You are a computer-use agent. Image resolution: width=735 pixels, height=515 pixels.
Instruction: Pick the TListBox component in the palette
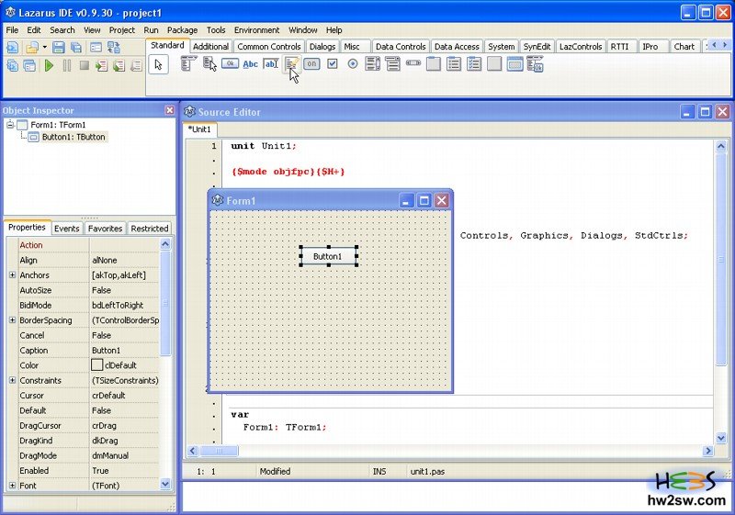pos(373,63)
